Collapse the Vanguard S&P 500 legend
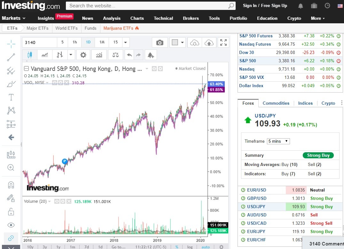The width and height of the screenshot is (344, 249). coord(26,69)
